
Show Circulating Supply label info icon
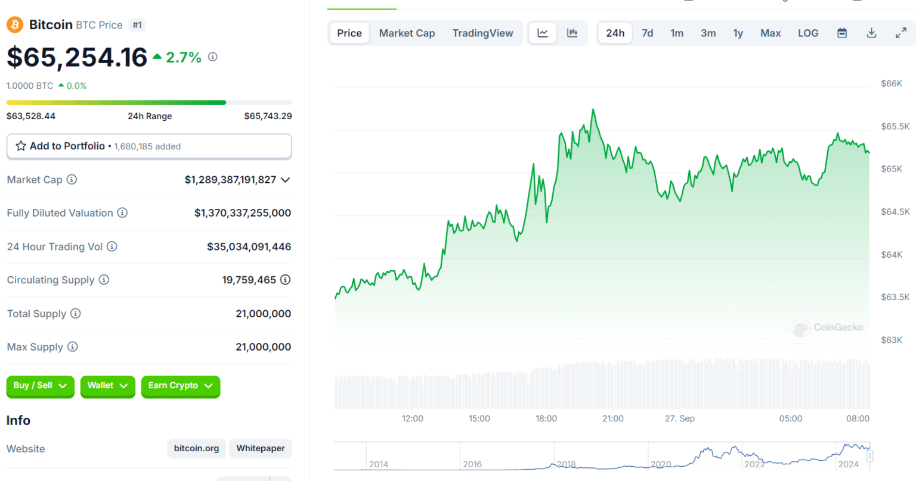click(x=104, y=280)
